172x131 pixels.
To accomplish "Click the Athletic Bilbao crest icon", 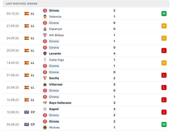I will pos(45,35).
